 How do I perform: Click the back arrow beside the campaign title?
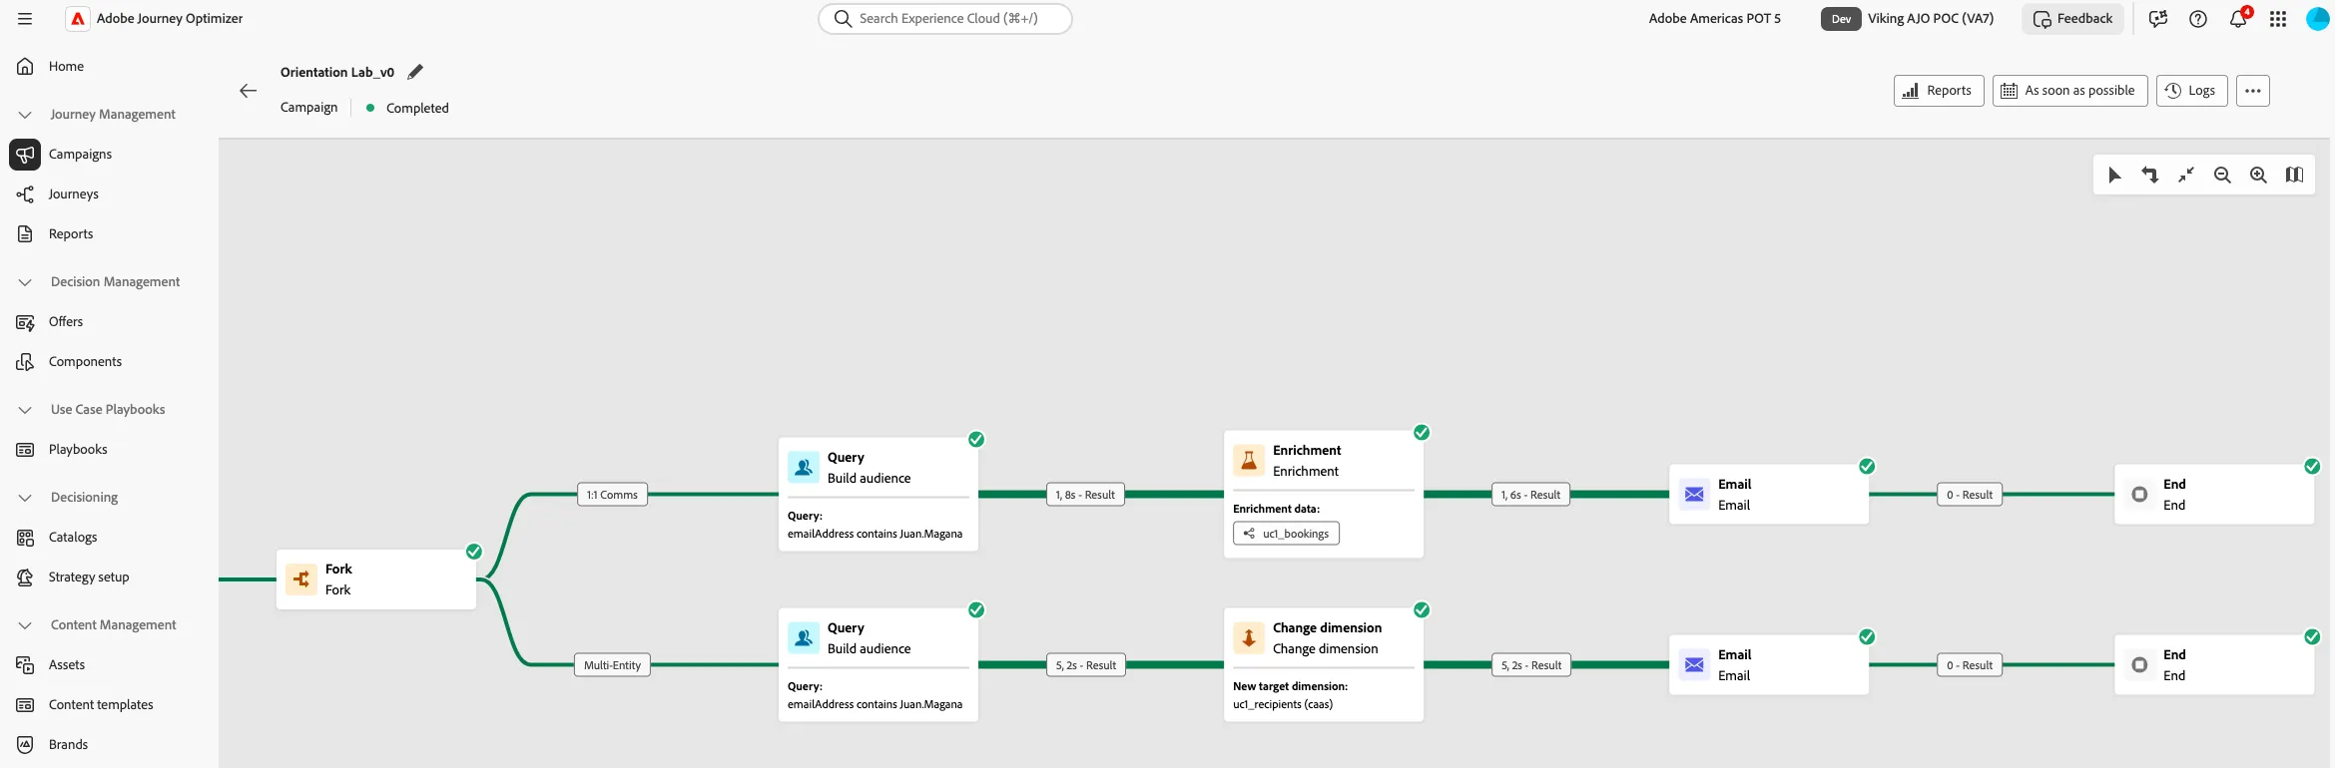[x=249, y=91]
